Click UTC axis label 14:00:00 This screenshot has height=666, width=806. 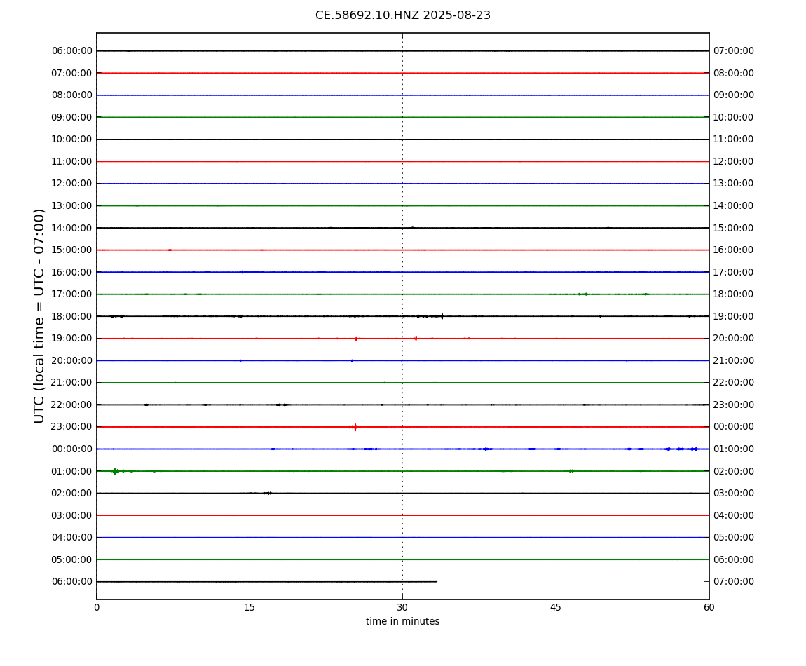[x=72, y=228]
